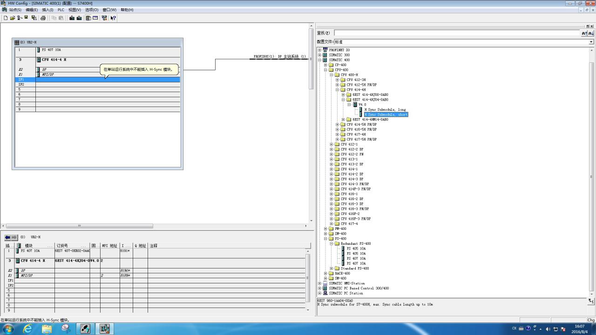Expand PROFINET IO catalog node
This screenshot has height=335, width=596.
pos(319,50)
